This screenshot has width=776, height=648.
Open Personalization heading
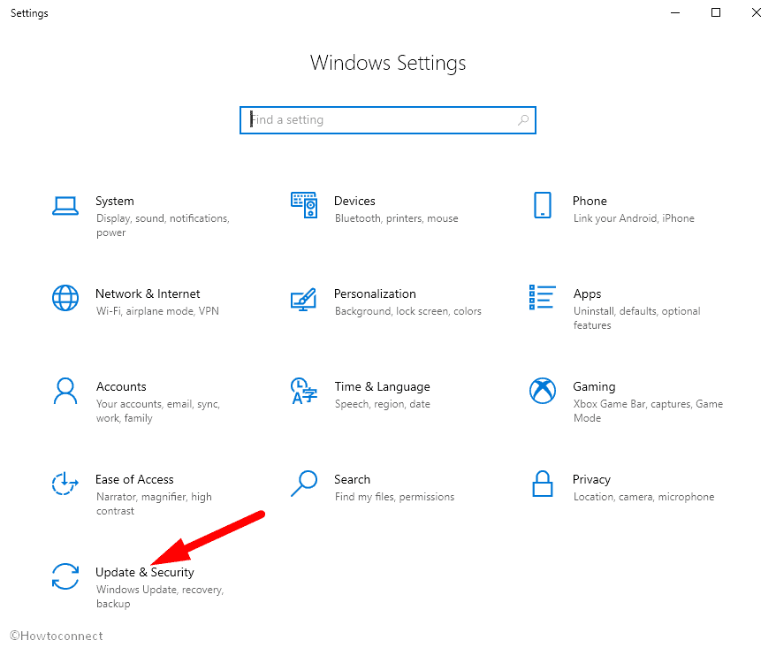pos(375,294)
